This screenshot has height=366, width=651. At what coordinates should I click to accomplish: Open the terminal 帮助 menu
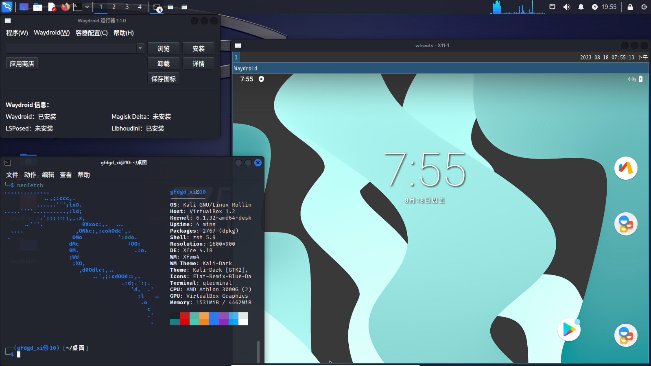[84, 175]
